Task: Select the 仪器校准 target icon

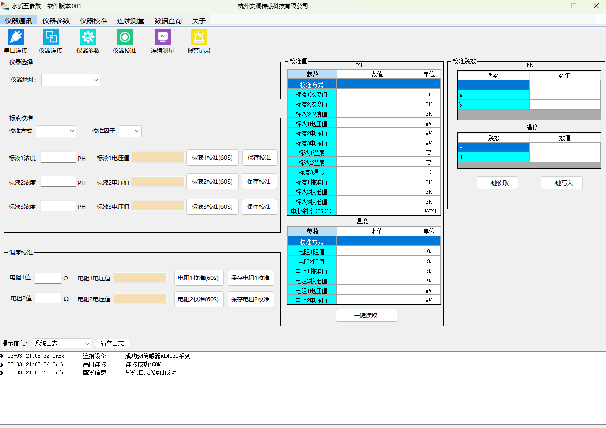Action: click(125, 37)
